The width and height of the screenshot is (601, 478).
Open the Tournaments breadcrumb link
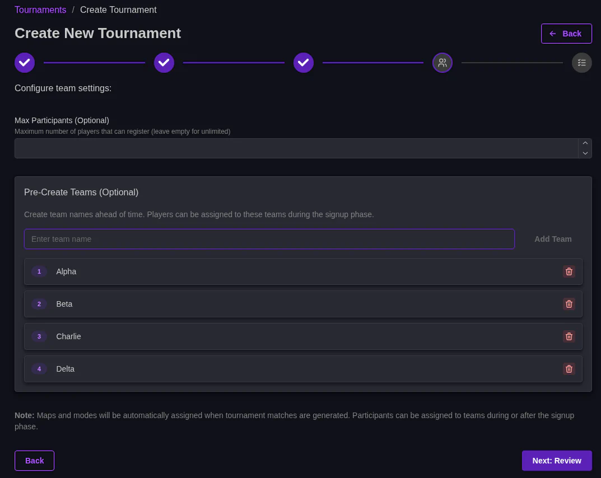(40, 10)
